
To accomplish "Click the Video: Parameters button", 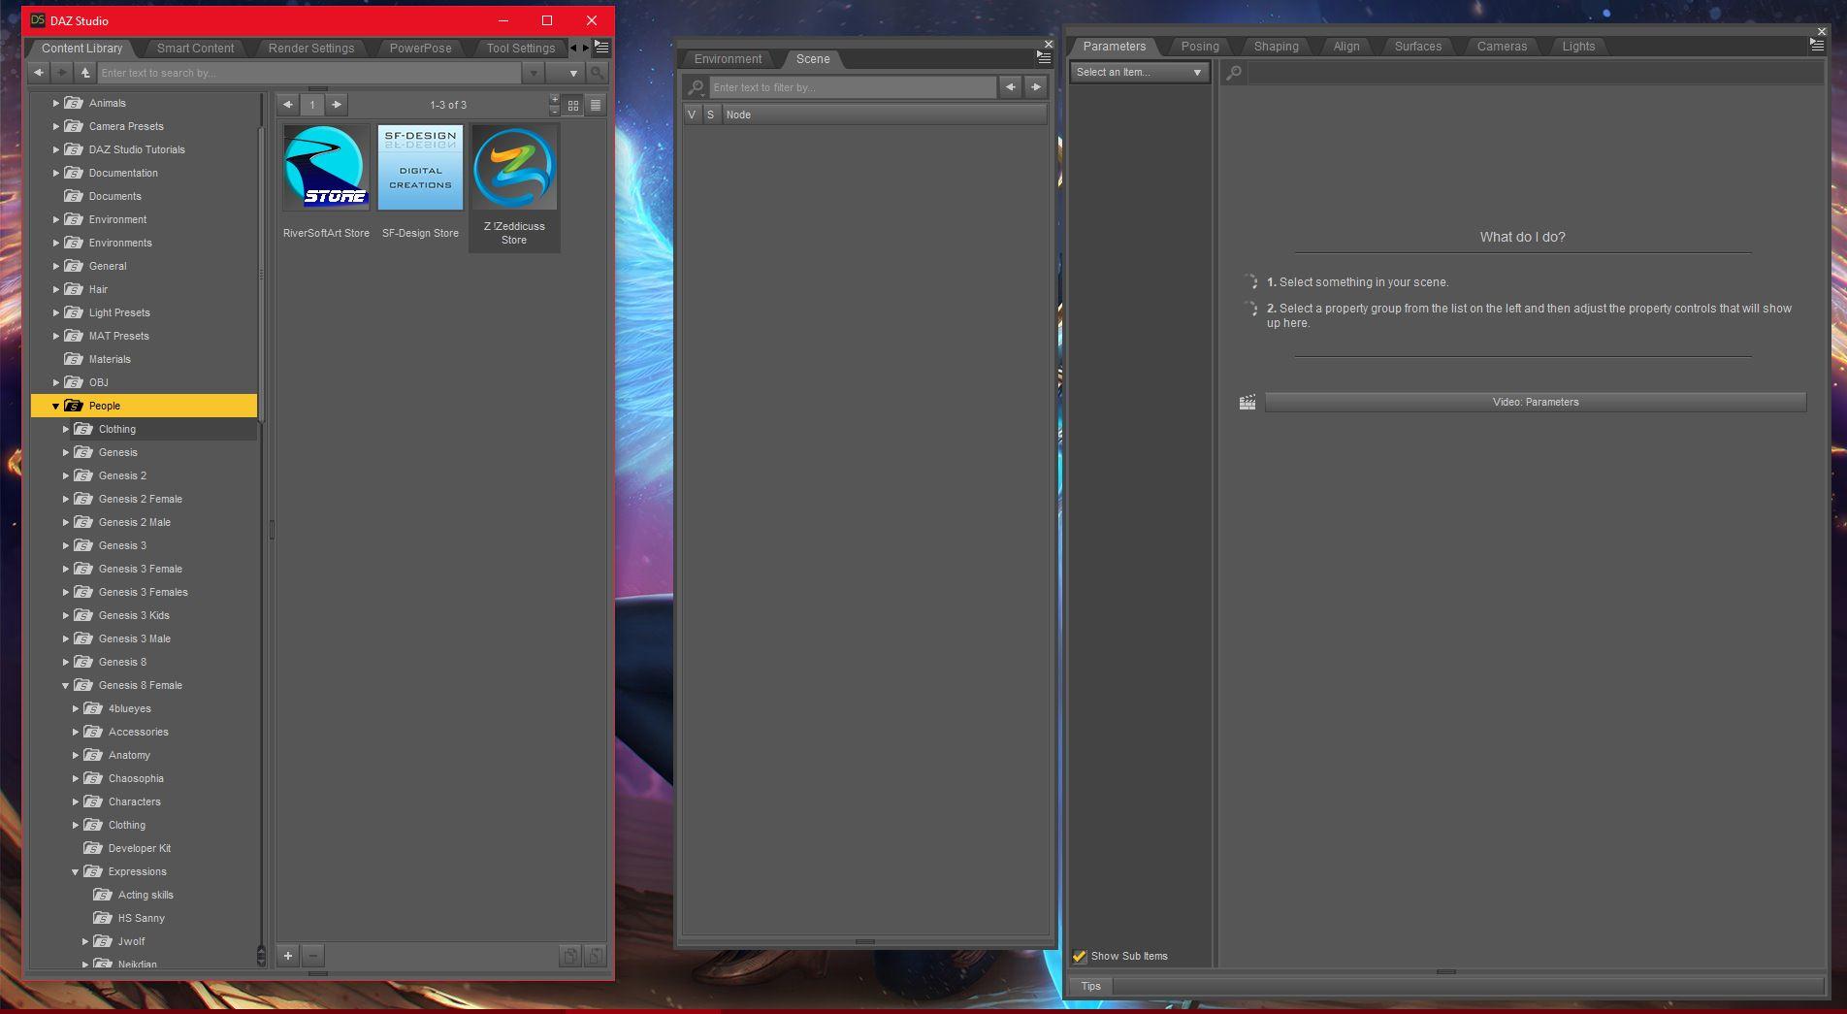I will click(1536, 402).
